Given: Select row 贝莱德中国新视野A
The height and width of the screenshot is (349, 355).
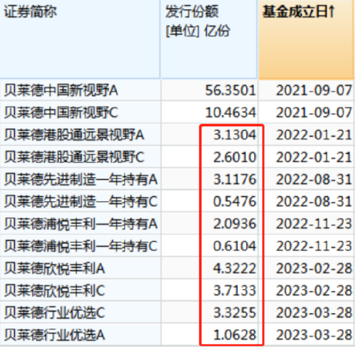Looking at the screenshot, I should click(x=177, y=90).
